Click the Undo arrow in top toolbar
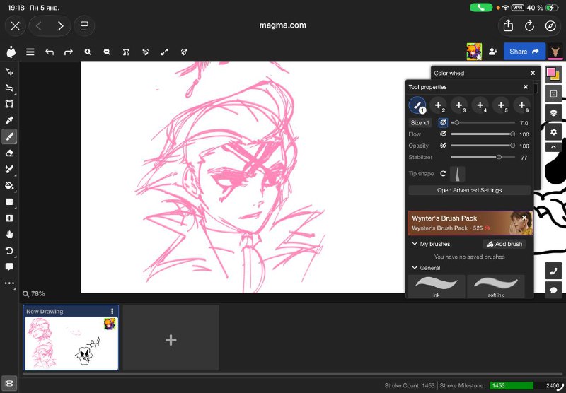The height and width of the screenshot is (393, 566). click(50, 52)
